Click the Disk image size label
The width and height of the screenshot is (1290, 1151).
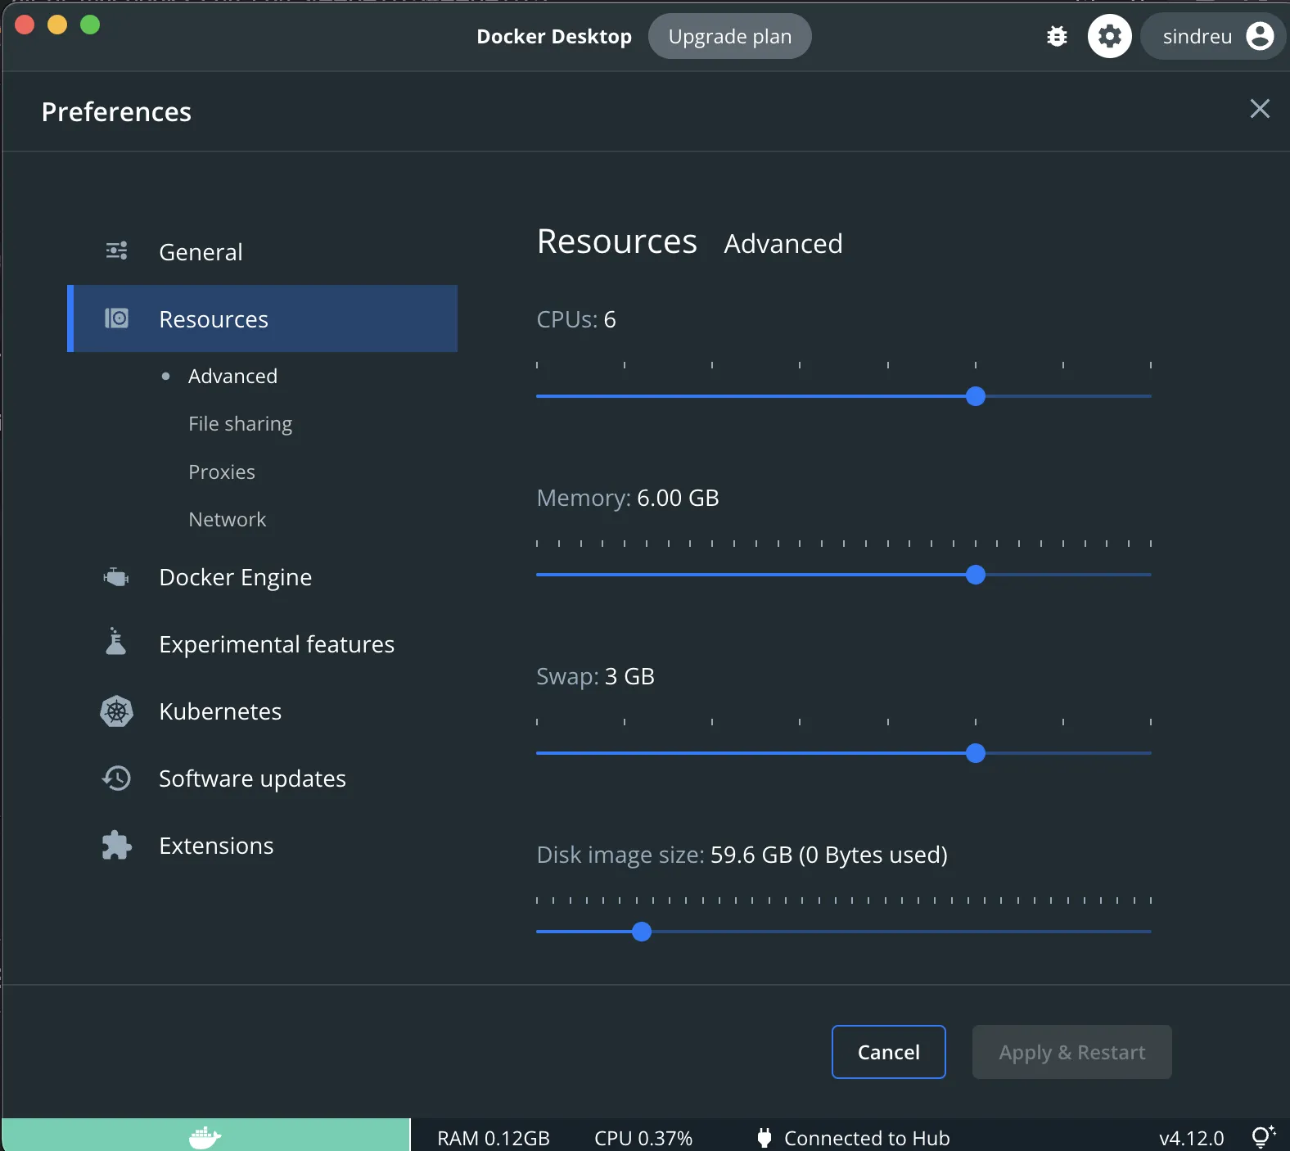742,855
